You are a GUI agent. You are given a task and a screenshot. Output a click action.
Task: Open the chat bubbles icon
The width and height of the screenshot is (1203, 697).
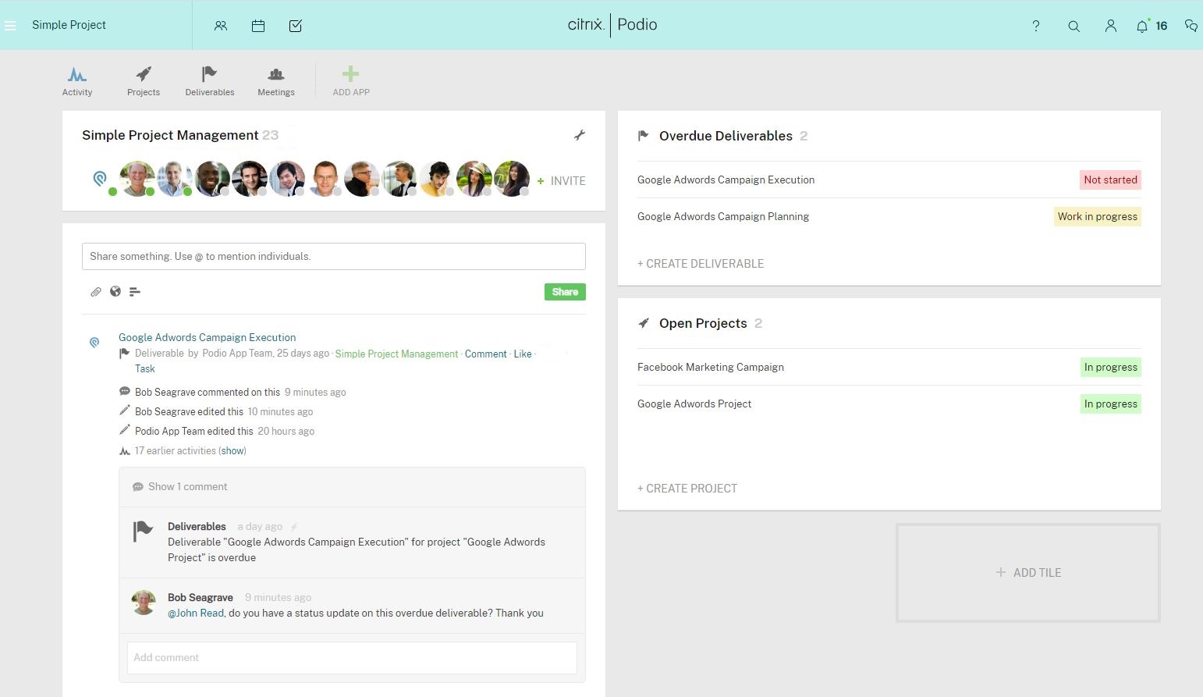point(1191,26)
